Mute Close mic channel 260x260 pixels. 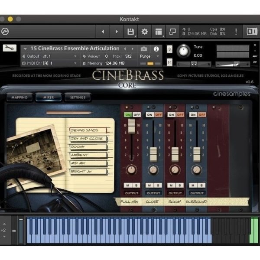[x=149, y=185]
